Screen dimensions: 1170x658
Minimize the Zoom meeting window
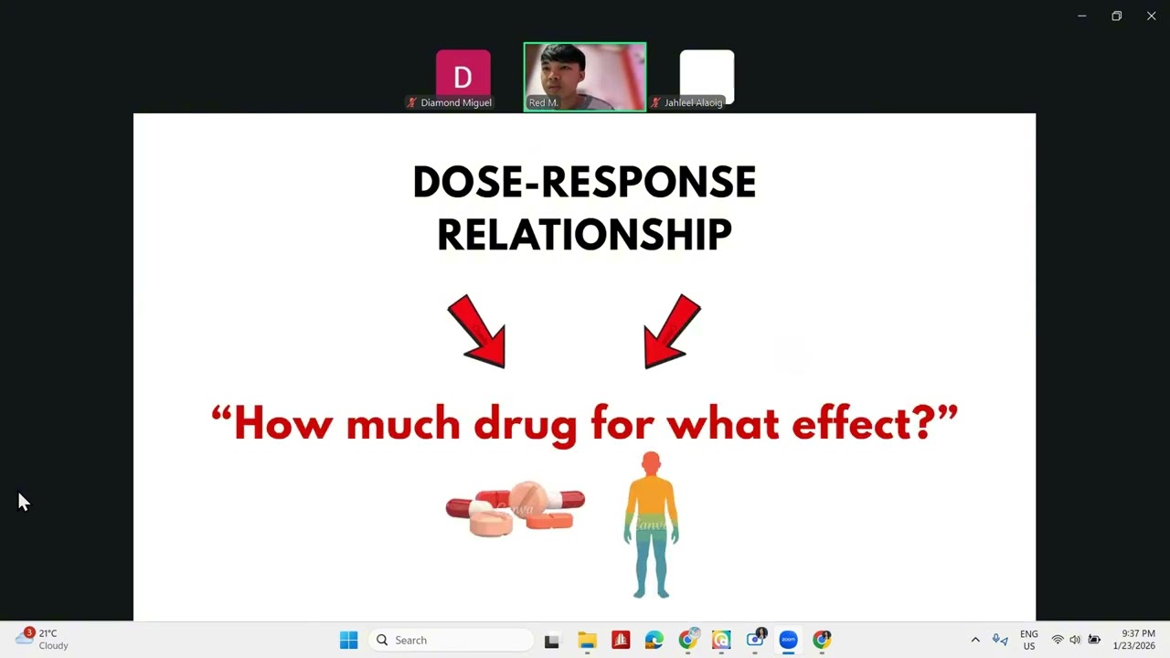coord(1081,16)
